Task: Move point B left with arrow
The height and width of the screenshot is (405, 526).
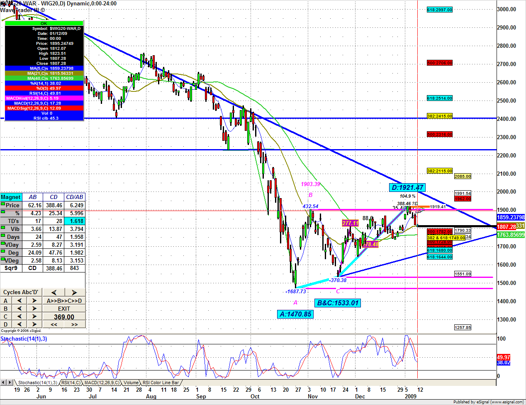Action: pos(19,309)
